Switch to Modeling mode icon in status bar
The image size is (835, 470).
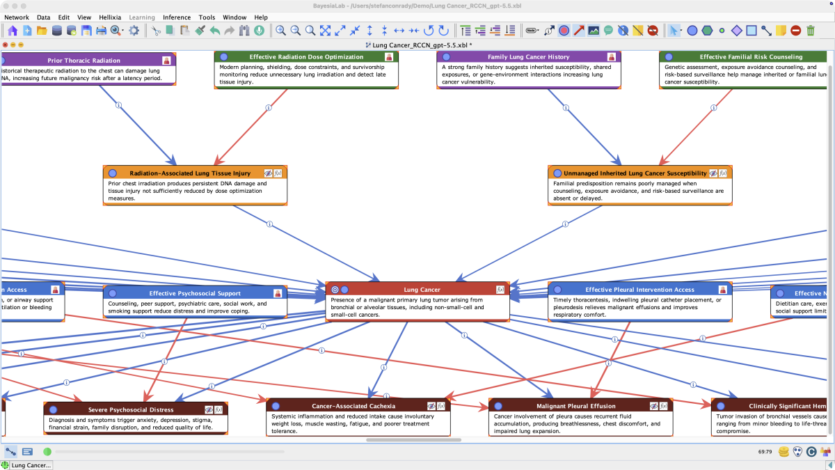tap(11, 452)
